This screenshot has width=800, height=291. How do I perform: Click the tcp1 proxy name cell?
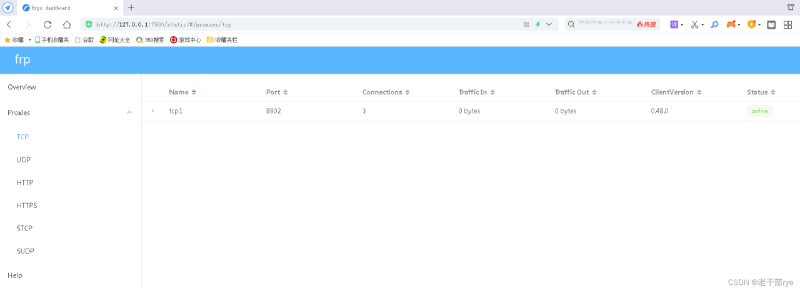coord(176,111)
